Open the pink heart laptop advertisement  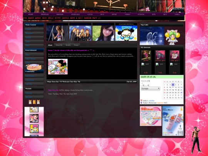tap(151, 116)
